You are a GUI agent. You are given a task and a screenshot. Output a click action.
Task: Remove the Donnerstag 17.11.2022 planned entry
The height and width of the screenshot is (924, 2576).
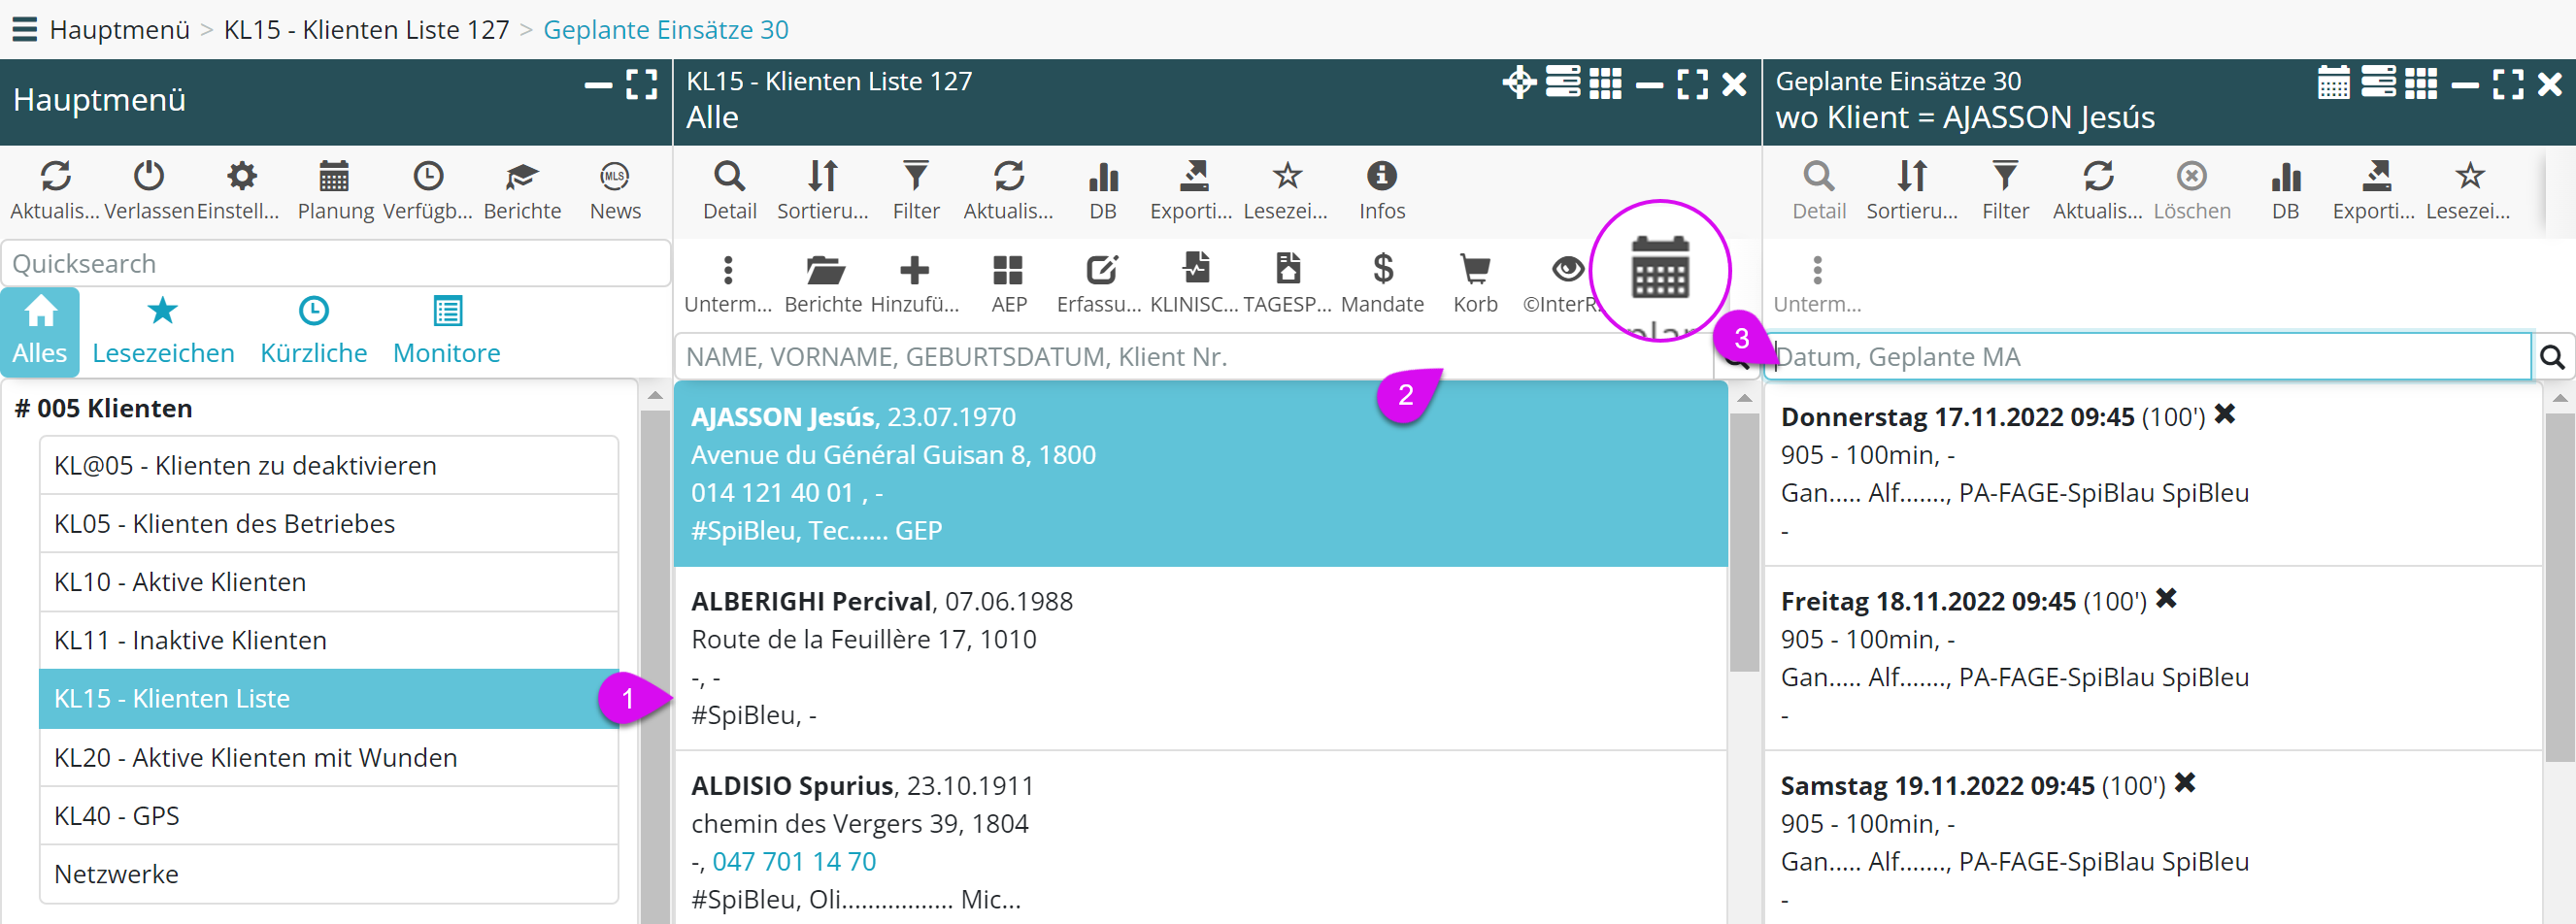pyautogui.click(x=2225, y=415)
